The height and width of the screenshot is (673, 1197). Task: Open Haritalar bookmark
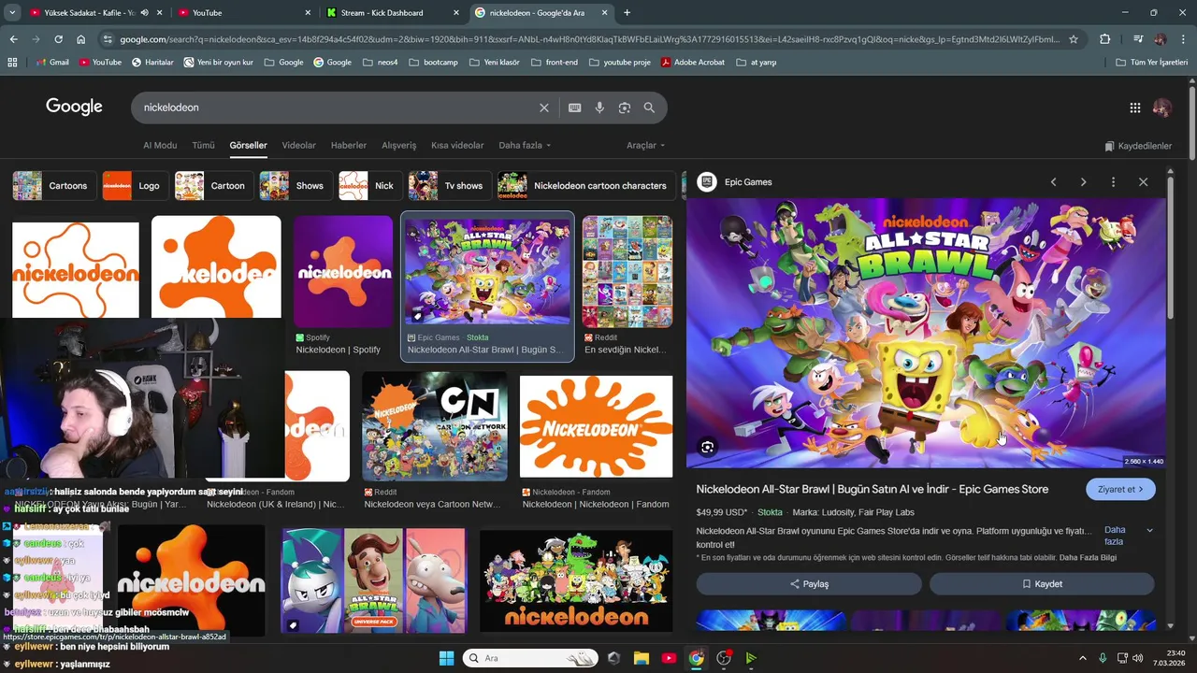(152, 63)
